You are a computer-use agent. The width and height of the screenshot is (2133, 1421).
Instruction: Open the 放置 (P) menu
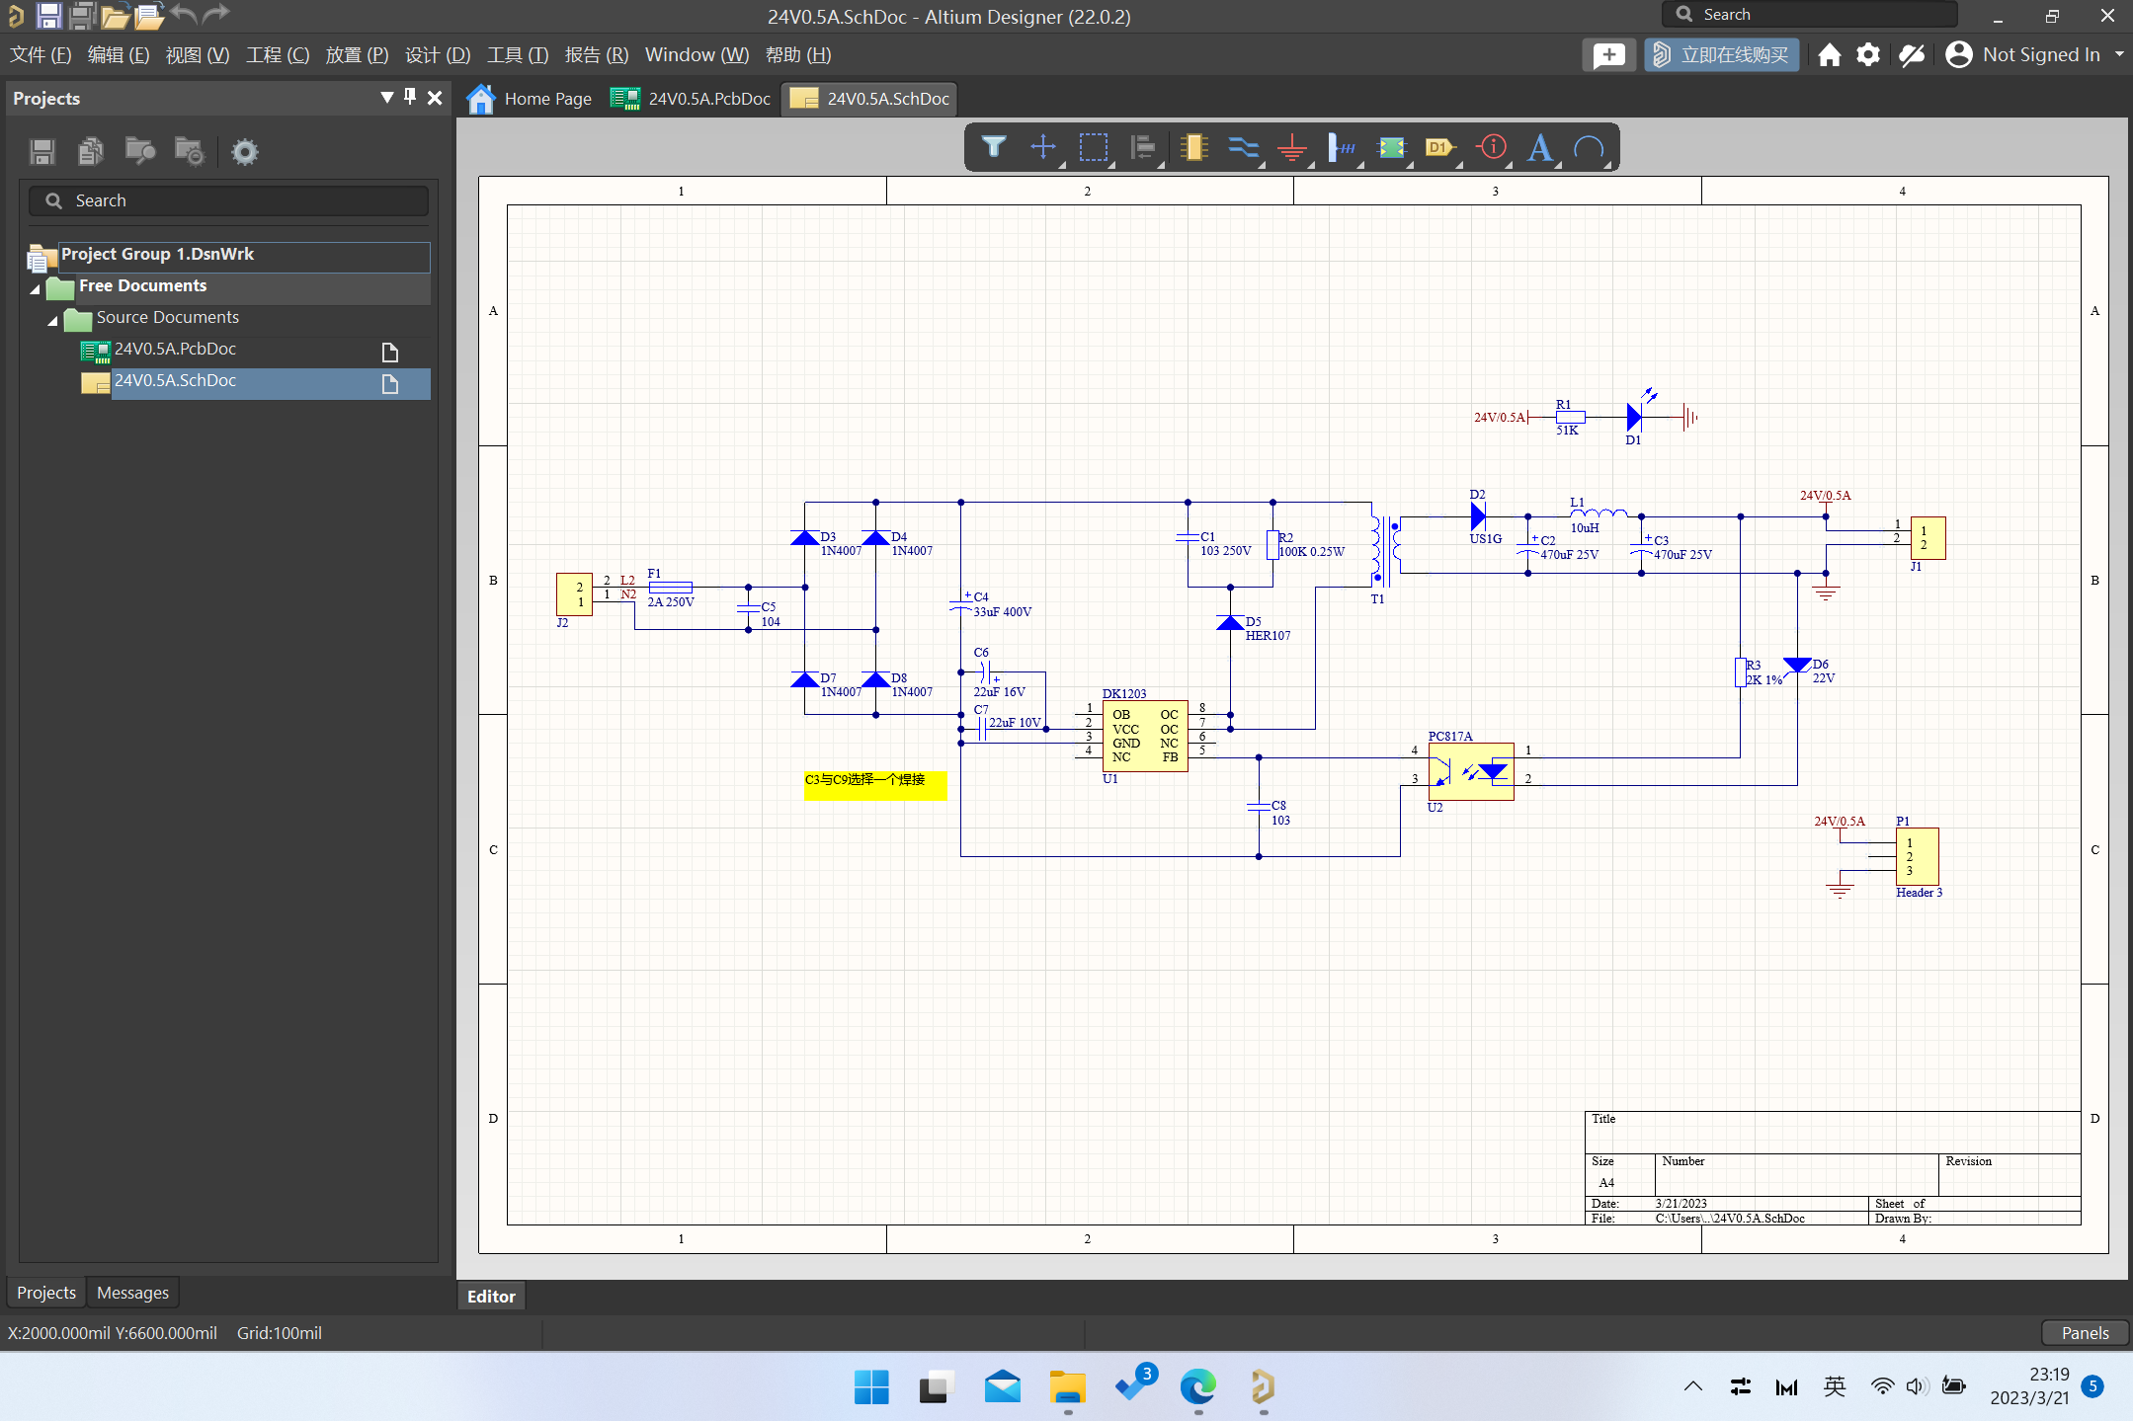pyautogui.click(x=357, y=55)
